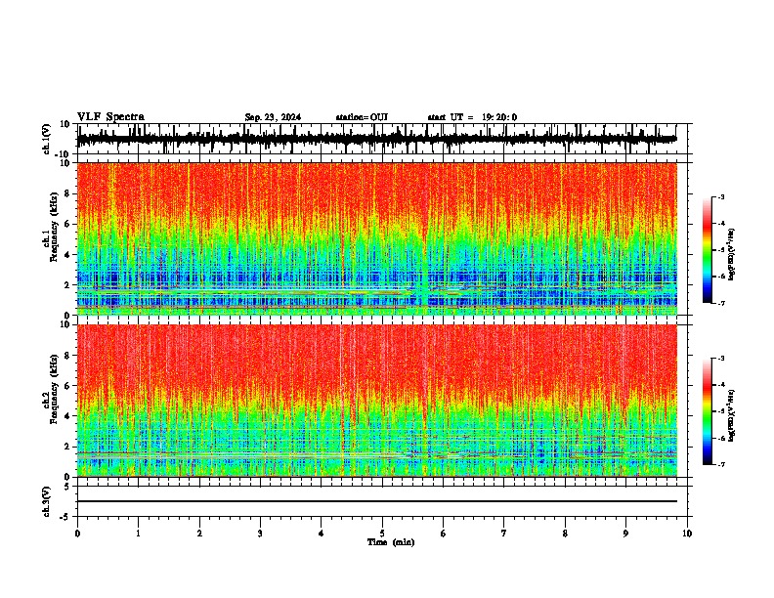Click the ch.1 color bar log(PSD) unit label
The width and height of the screenshot is (774, 598).
(731, 254)
